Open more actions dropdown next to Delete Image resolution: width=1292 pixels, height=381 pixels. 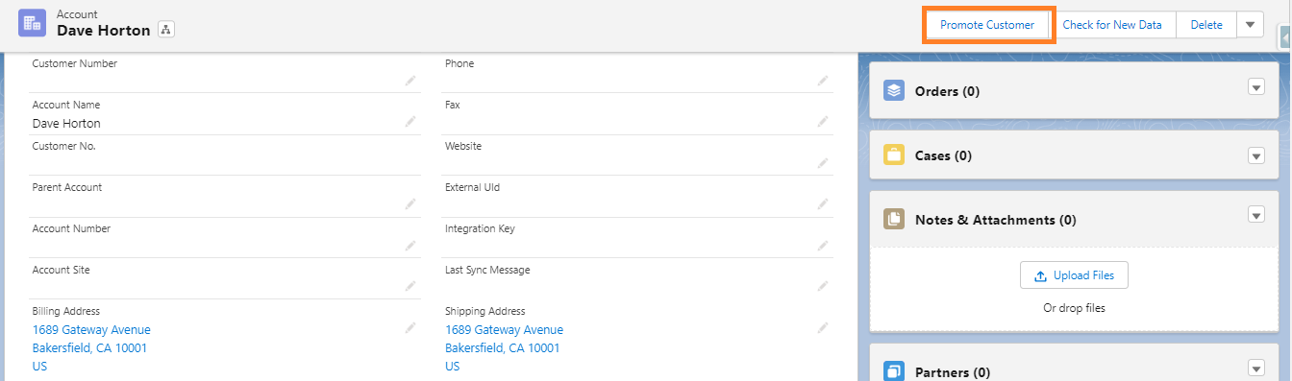pyautogui.click(x=1250, y=25)
